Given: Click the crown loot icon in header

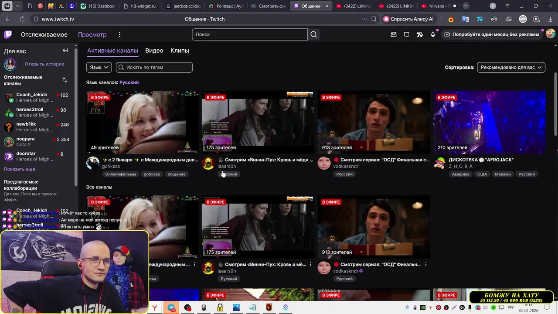Looking at the screenshot, I should 433,34.
